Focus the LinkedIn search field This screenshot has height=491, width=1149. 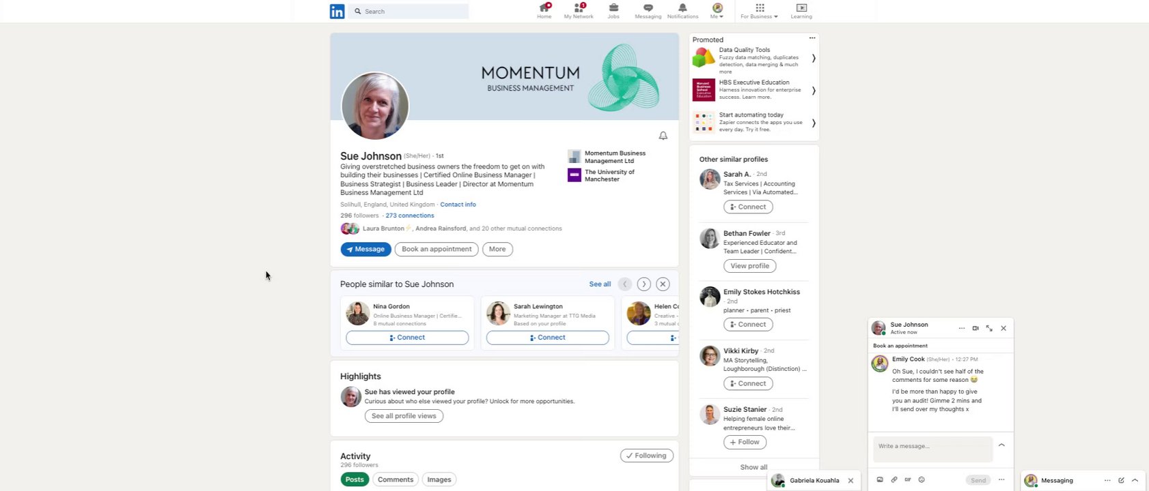409,11
